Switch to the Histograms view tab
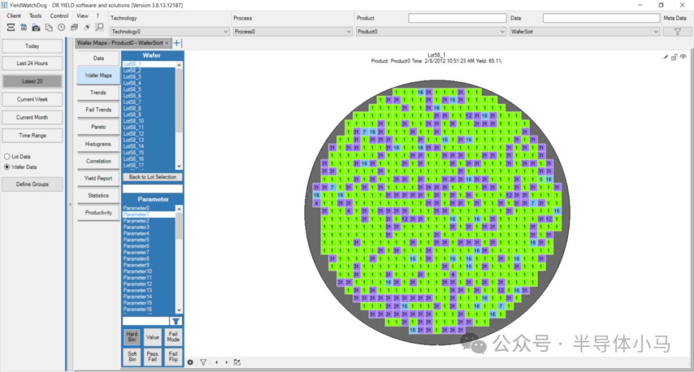This screenshot has height=372, width=694. [98, 144]
